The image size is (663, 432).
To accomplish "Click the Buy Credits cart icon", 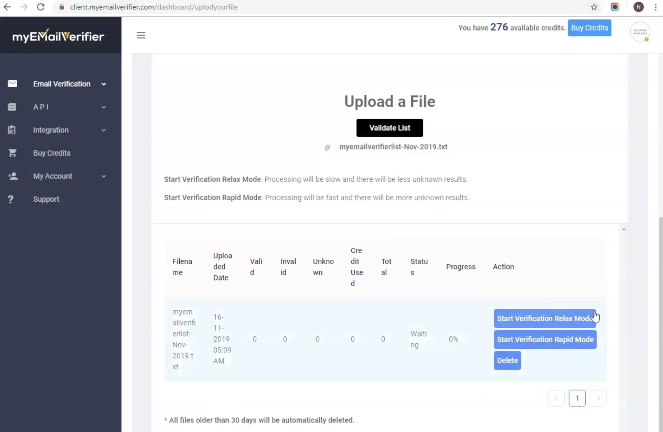I will [x=12, y=153].
